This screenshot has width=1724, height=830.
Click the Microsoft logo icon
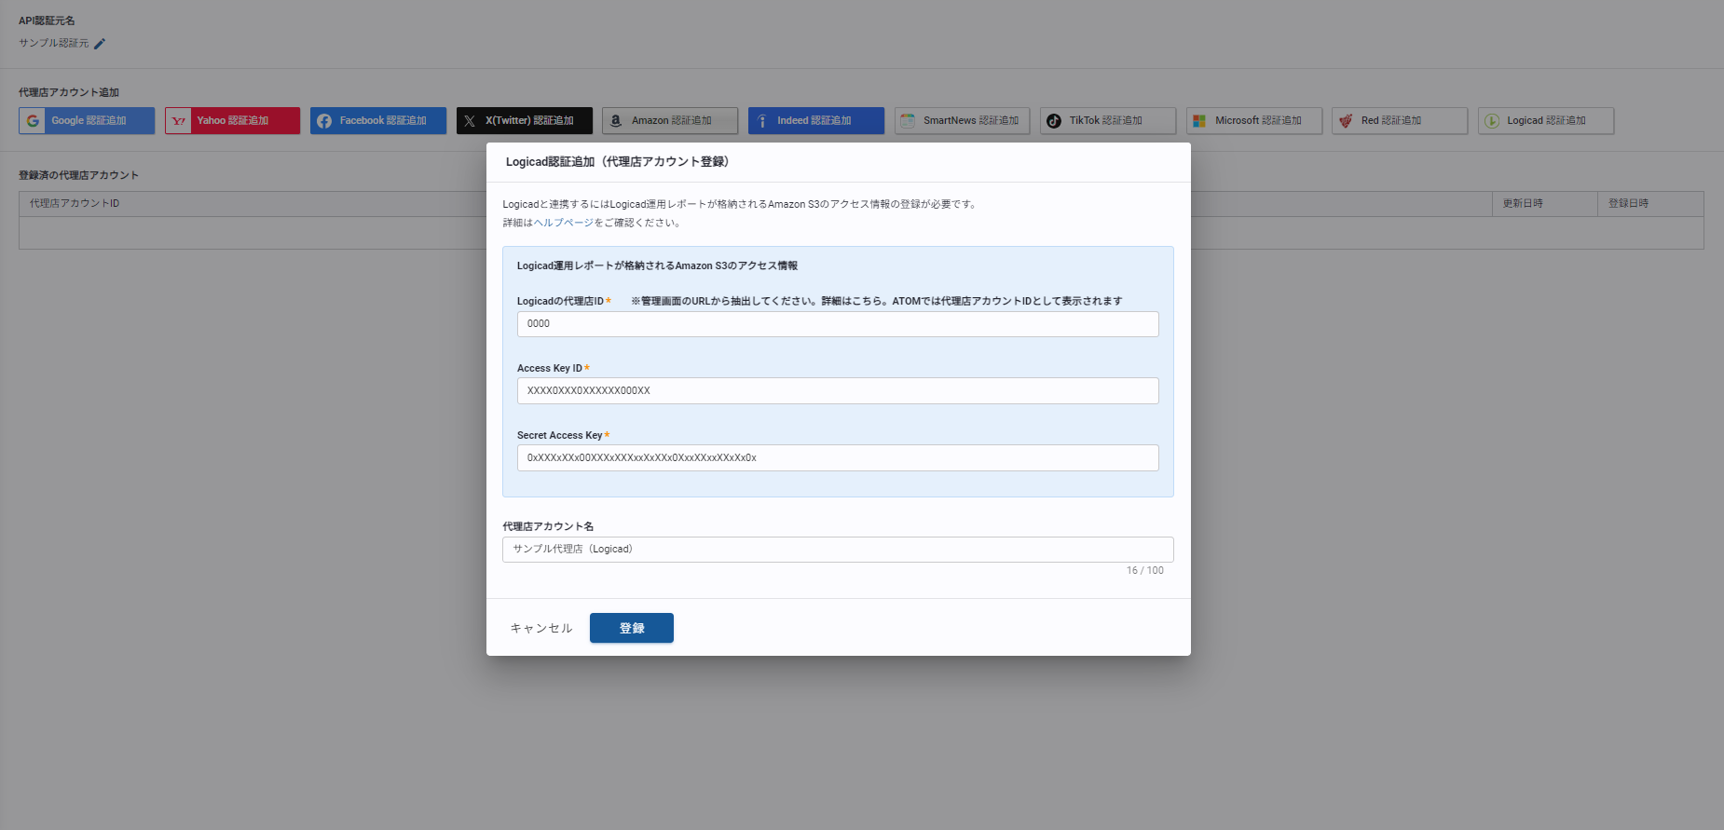(x=1199, y=121)
